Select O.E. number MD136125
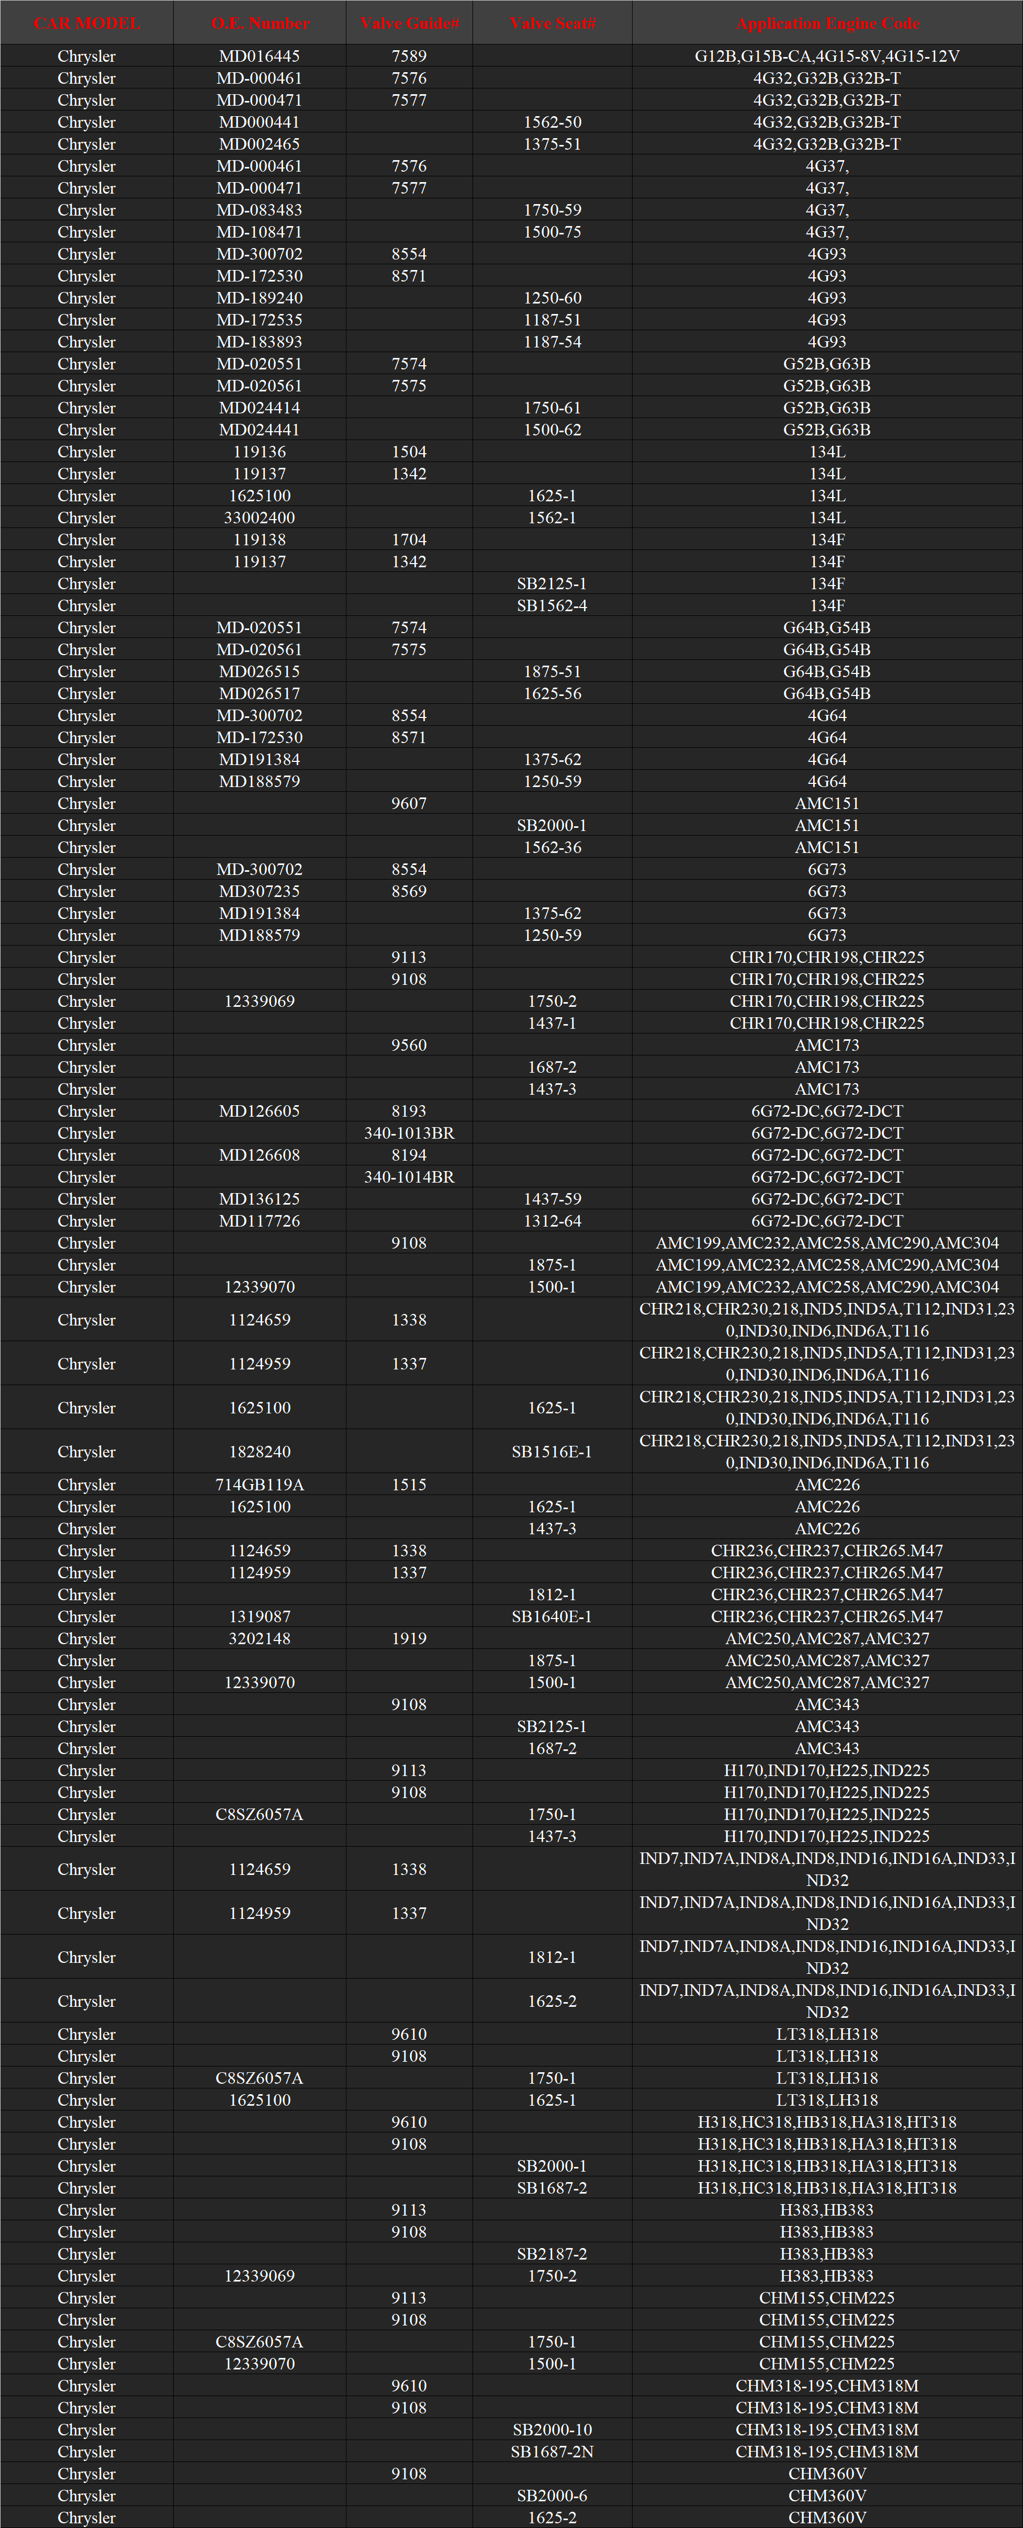This screenshot has width=1023, height=2528. click(x=260, y=1199)
